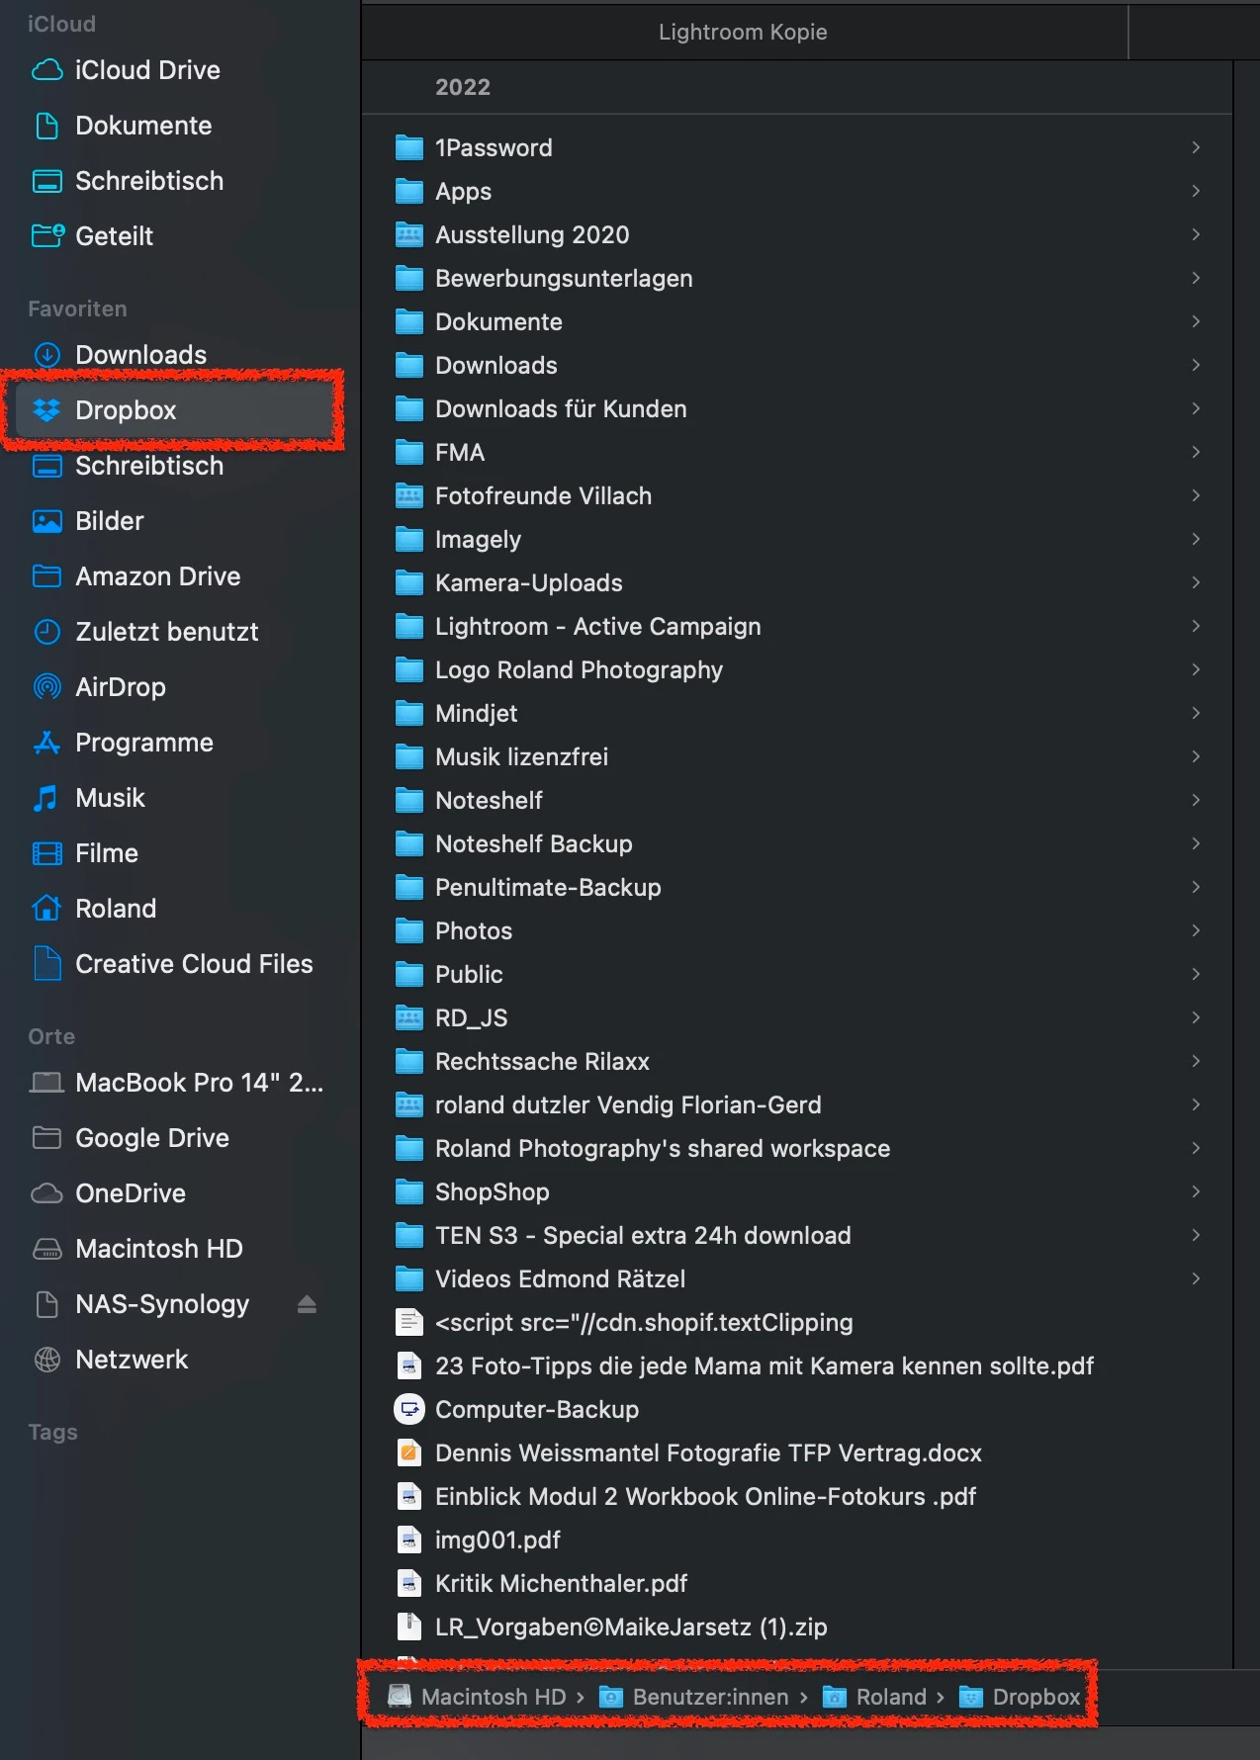Screen dimensions: 1260x1760
Task: Select the Computer-Backup item icon
Action: click(x=408, y=1409)
